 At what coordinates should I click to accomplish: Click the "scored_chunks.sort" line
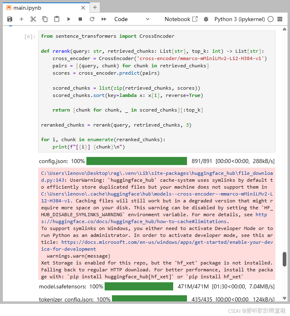[128, 95]
